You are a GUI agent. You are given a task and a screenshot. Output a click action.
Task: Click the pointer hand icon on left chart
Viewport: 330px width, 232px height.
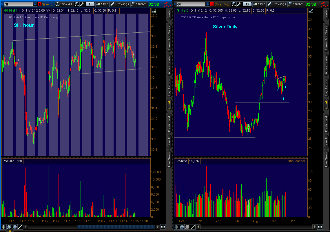(154, 10)
